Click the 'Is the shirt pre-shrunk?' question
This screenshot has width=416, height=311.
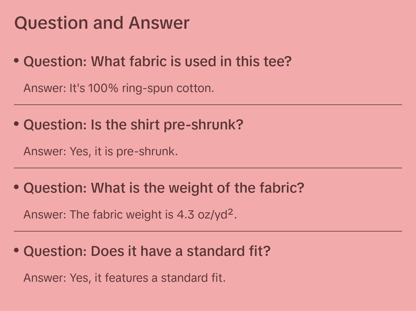click(133, 125)
